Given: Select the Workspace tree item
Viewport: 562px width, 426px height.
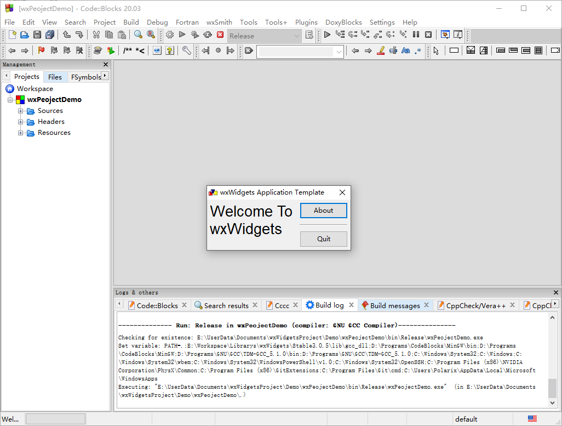Looking at the screenshot, I should coord(35,89).
